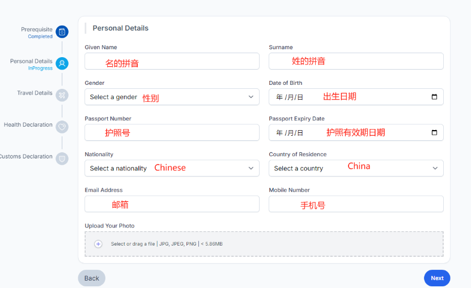Open Passport Expiry Date calendar icon
Viewport: 471px width, 288px height.
[434, 132]
